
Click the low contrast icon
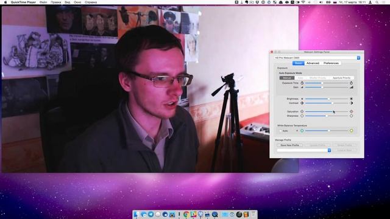point(302,103)
